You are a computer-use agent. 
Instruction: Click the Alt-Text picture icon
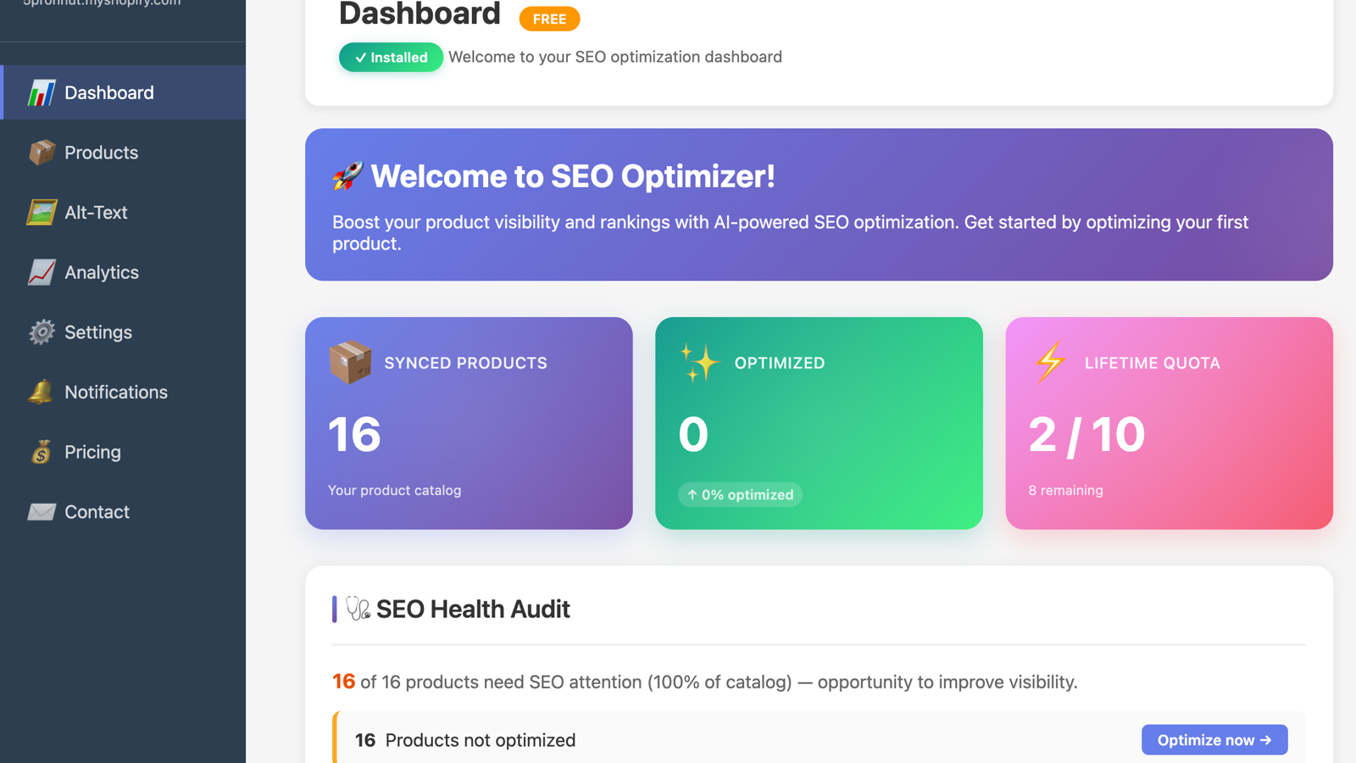click(x=41, y=212)
